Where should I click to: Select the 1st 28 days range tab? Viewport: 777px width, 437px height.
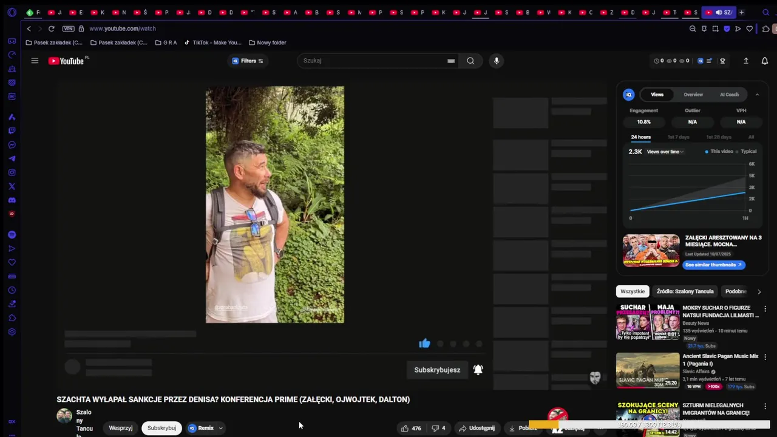point(719,137)
